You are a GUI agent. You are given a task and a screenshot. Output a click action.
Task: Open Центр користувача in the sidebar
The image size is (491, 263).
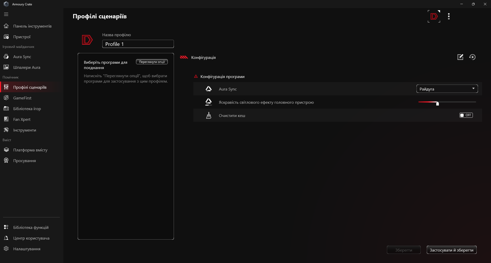(31, 238)
